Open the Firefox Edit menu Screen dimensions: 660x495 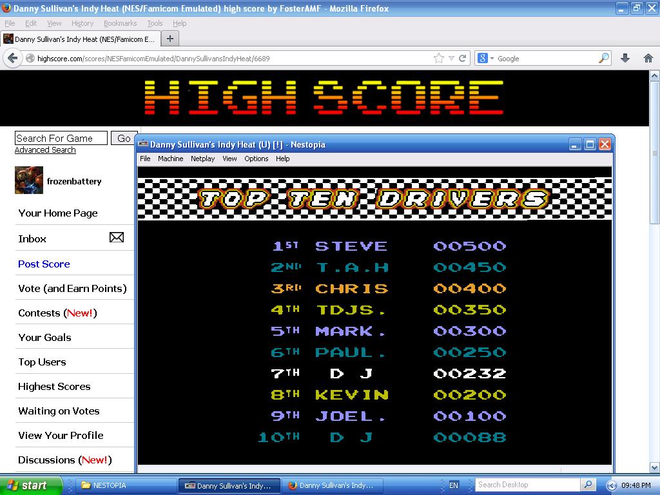[x=31, y=23]
